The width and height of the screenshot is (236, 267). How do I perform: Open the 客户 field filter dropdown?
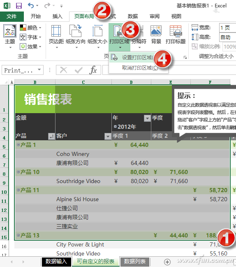(108, 136)
